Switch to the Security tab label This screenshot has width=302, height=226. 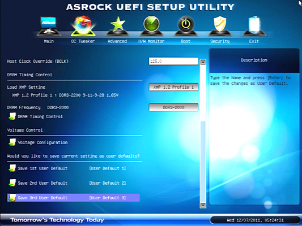pos(220,41)
